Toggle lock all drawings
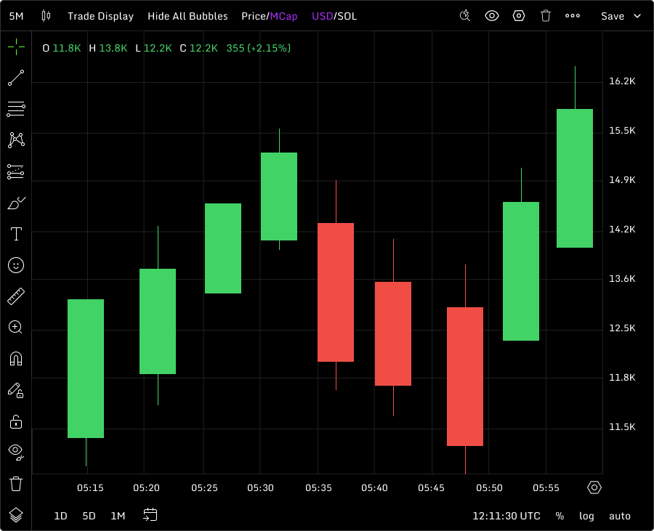Viewport: 654px width, 531px height. (x=16, y=421)
